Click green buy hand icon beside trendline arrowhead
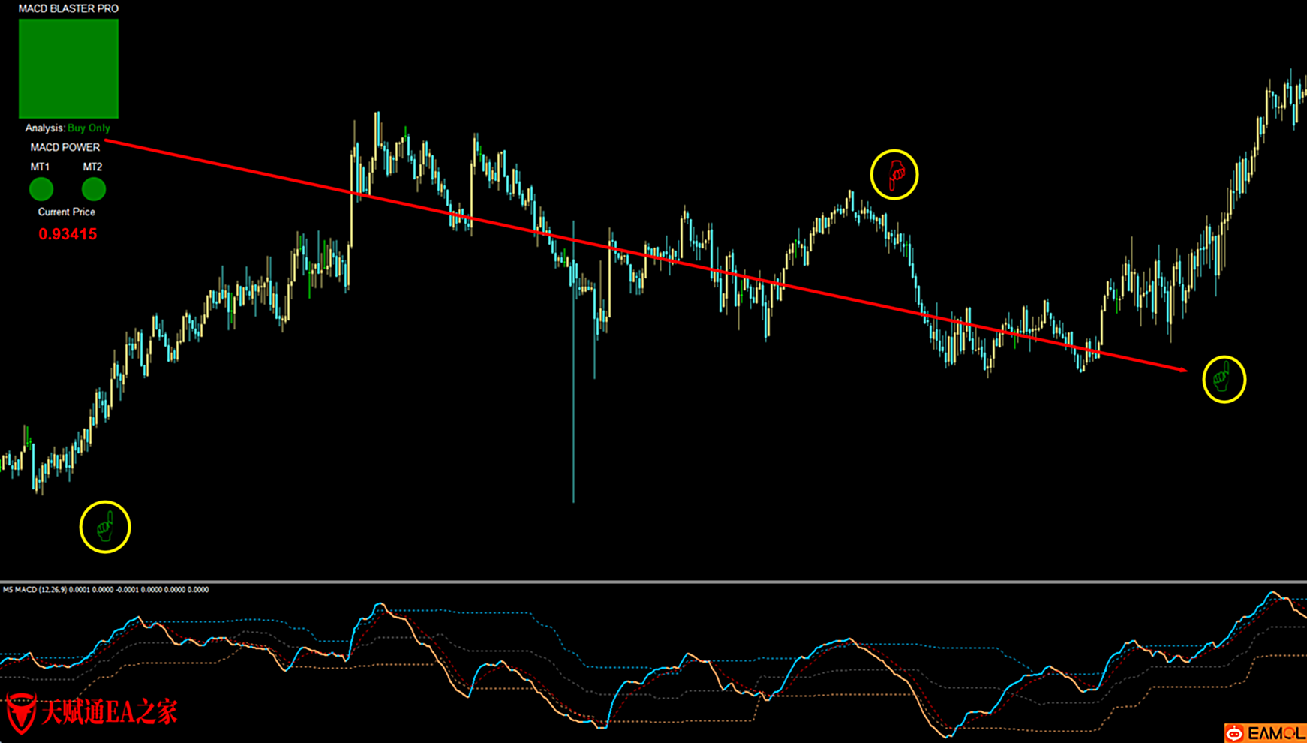This screenshot has height=743, width=1307. (1224, 379)
